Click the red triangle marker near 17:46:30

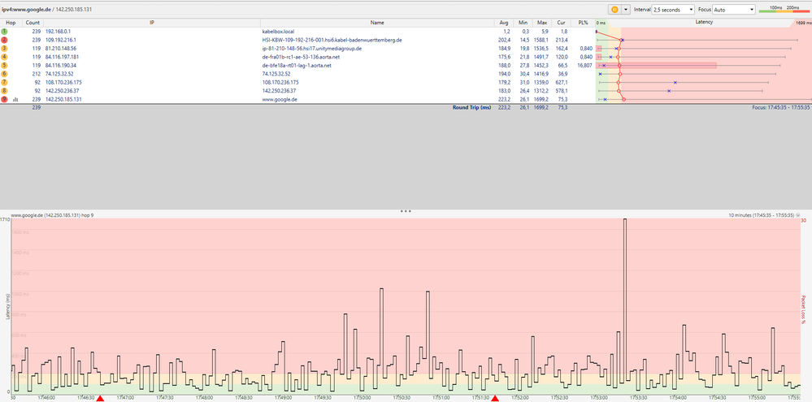[x=100, y=398]
